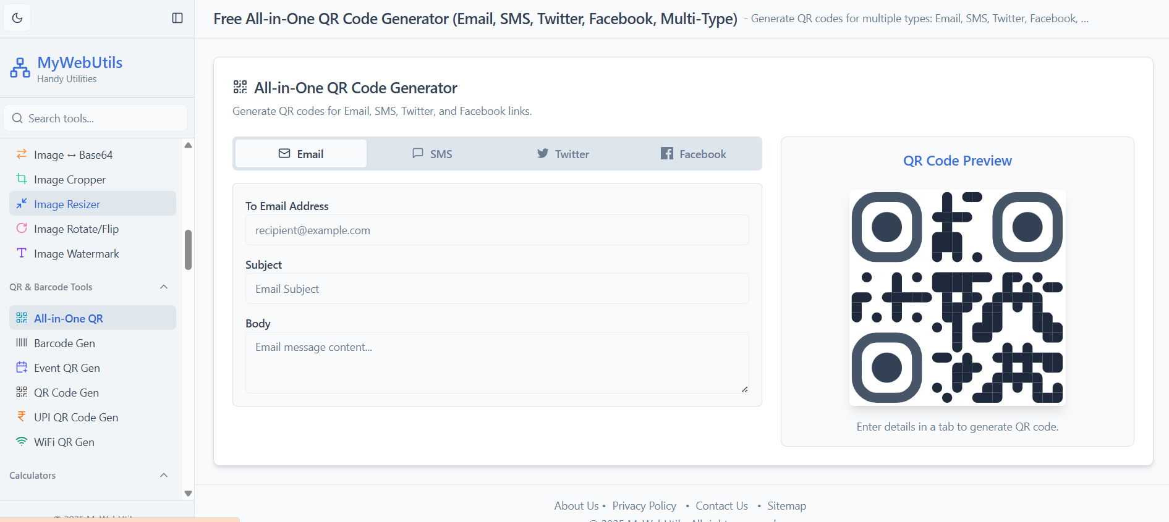The height and width of the screenshot is (522, 1169).
Task: Switch to the SMS tab
Action: click(432, 154)
